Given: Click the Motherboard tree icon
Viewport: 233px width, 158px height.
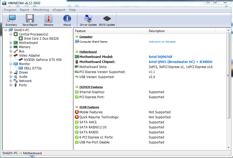Looking at the screenshot, I should coord(16,43).
